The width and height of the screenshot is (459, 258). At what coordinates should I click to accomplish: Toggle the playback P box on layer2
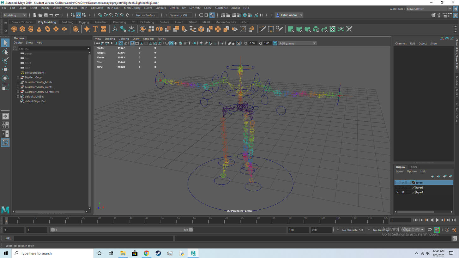click(403, 192)
